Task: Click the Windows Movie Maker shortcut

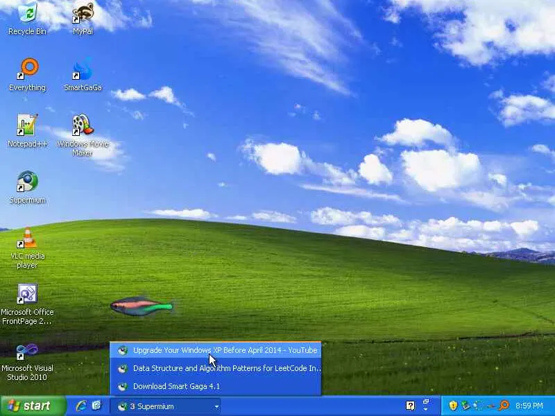Action: pos(83,135)
